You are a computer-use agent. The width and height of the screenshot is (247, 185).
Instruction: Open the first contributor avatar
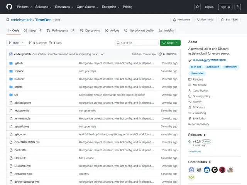pos(191,170)
